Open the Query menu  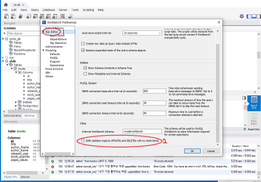point(35,10)
